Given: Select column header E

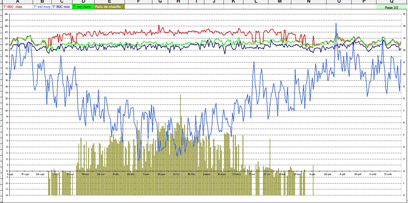Looking at the screenshot, I should (109, 1).
